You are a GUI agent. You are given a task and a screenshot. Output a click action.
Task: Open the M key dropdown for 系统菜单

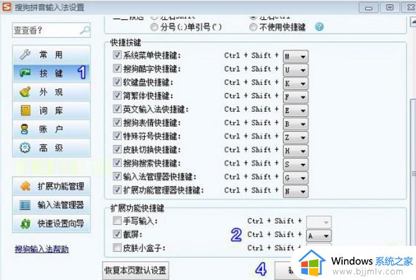point(295,56)
